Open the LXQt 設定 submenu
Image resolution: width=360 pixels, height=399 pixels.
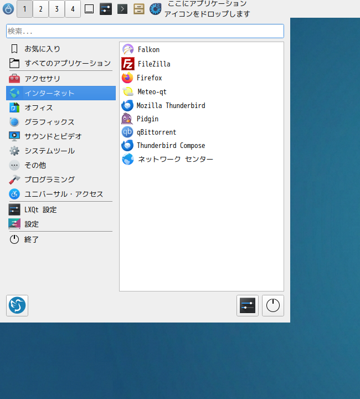click(x=61, y=209)
